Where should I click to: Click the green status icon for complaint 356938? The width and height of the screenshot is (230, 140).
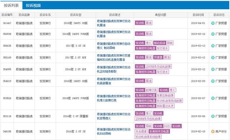(213, 34)
